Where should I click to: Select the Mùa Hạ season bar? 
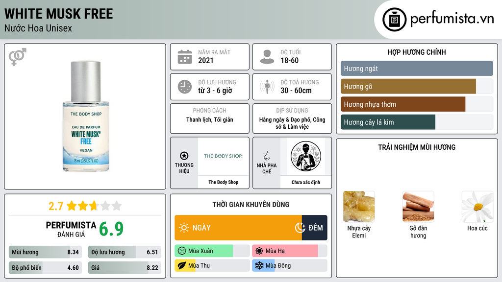[289, 251]
